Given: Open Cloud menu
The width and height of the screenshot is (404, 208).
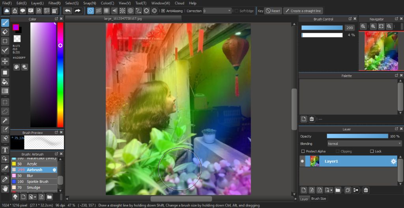Looking at the screenshot, I should click(x=180, y=3).
